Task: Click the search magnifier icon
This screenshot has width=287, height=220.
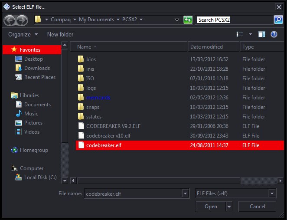Action: click(x=278, y=20)
